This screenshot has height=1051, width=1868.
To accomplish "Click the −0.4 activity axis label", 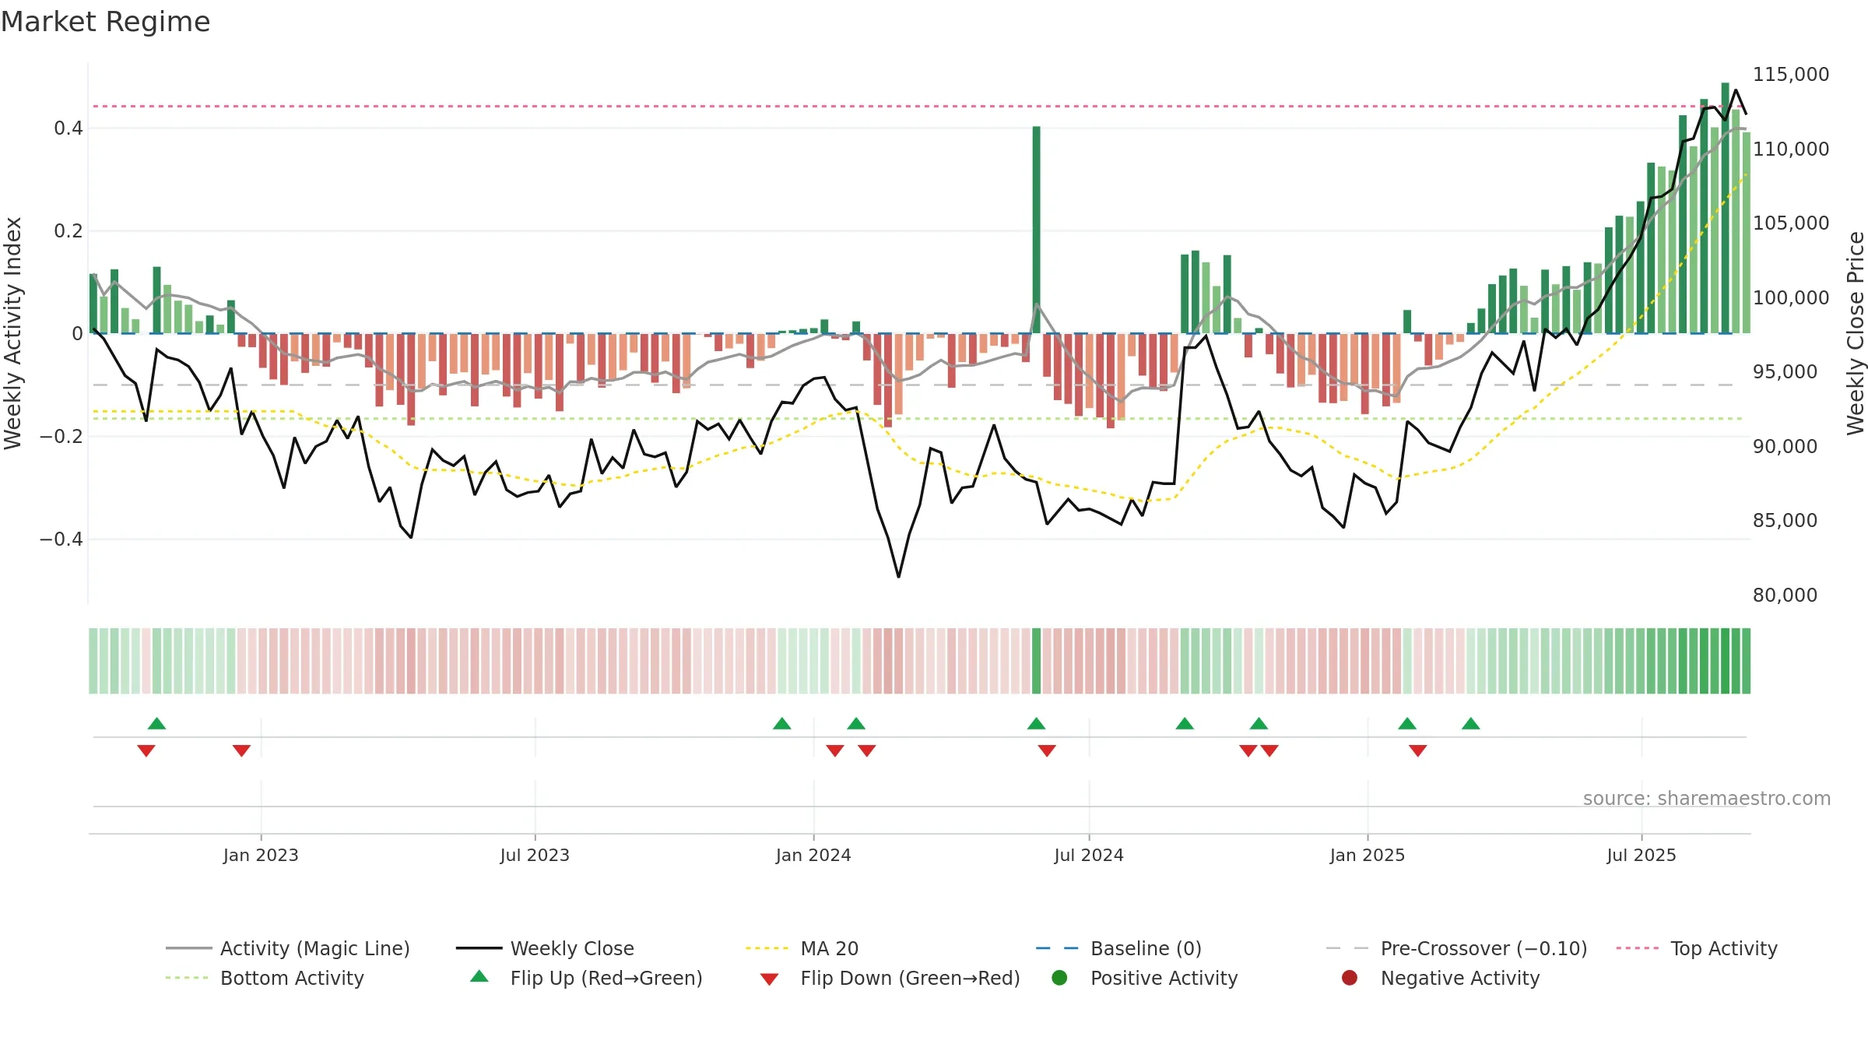I will click(61, 540).
